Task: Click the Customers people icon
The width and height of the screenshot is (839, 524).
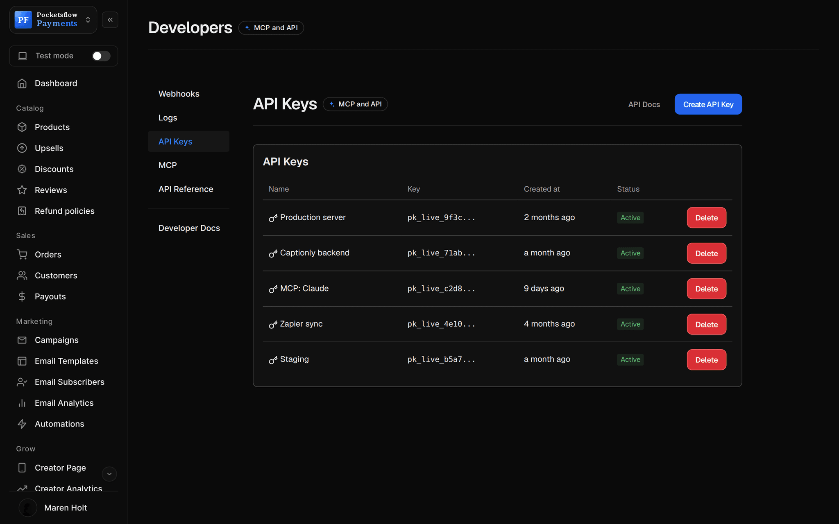Action: click(22, 276)
